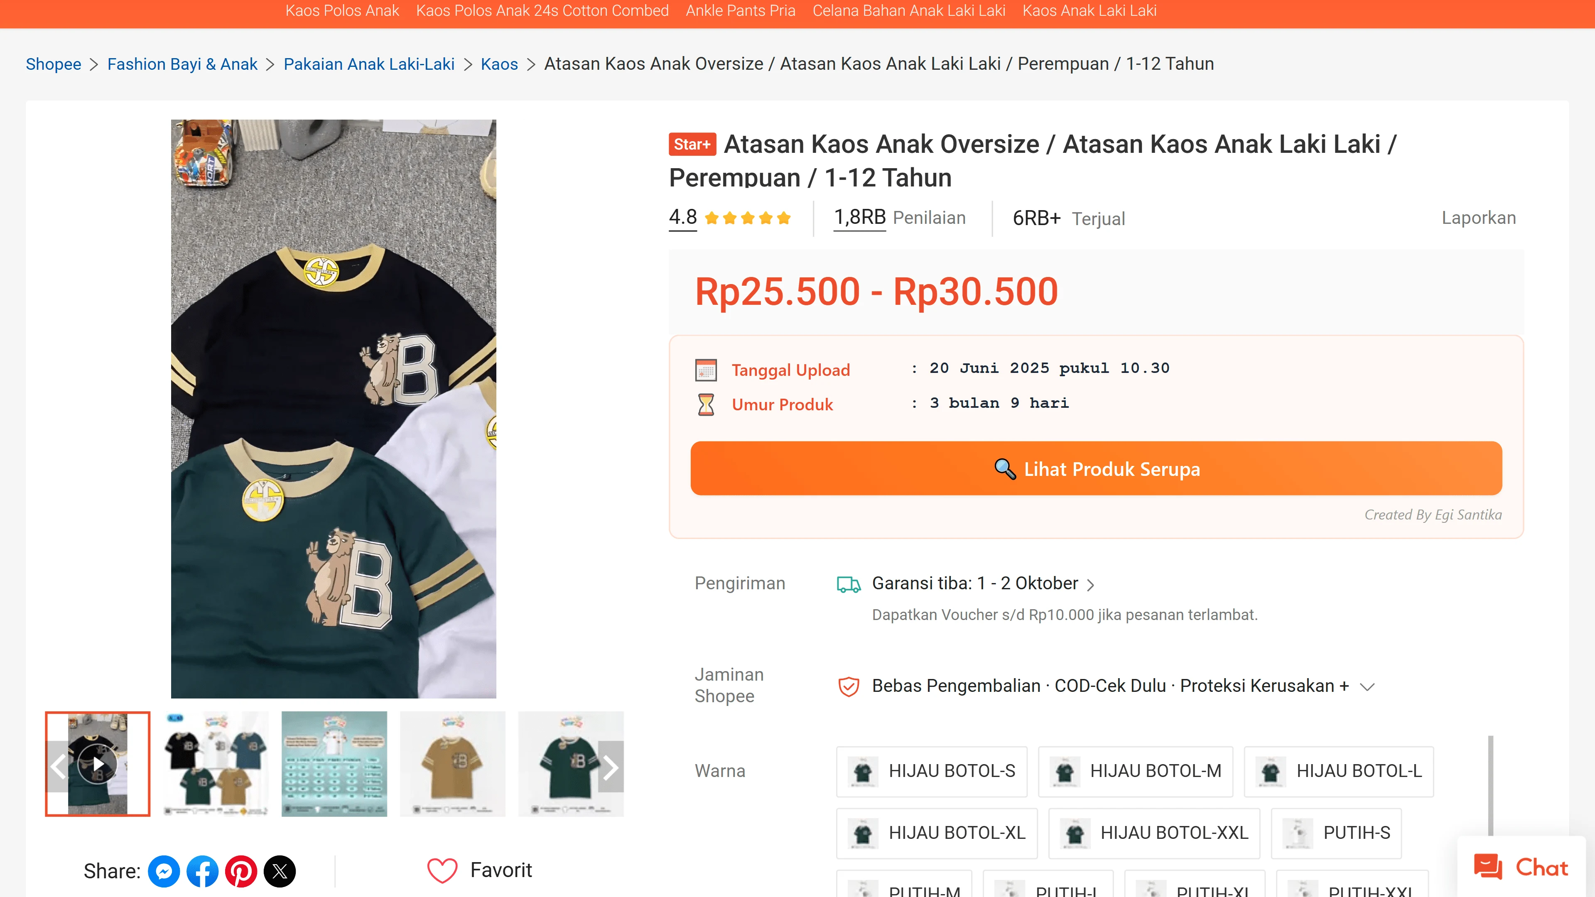The image size is (1595, 897).
Task: Open Garansi tiba delivery details arrow
Action: [x=1091, y=585]
